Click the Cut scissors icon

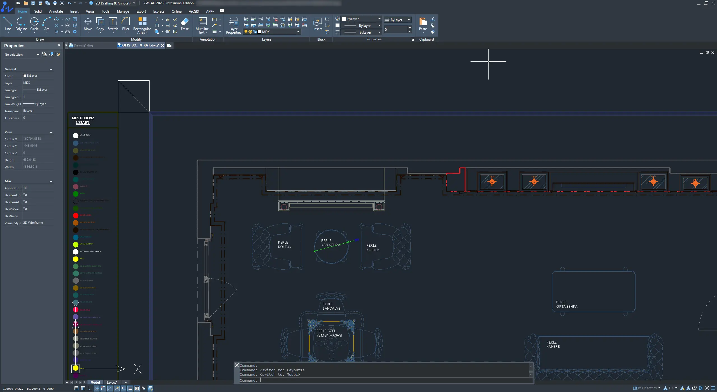[433, 19]
